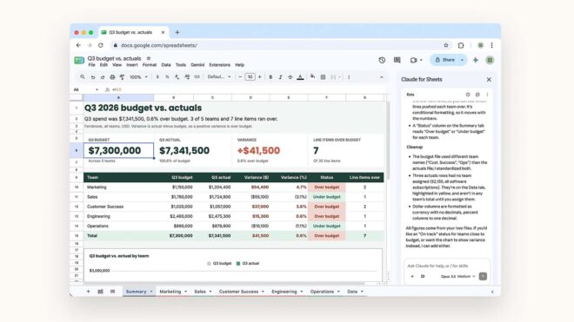Image resolution: width=574 pixels, height=322 pixels.
Task: Close the Claude for Sheets panel
Action: tap(489, 79)
